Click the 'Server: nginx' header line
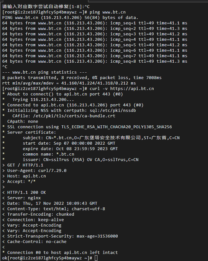 [22, 198]
